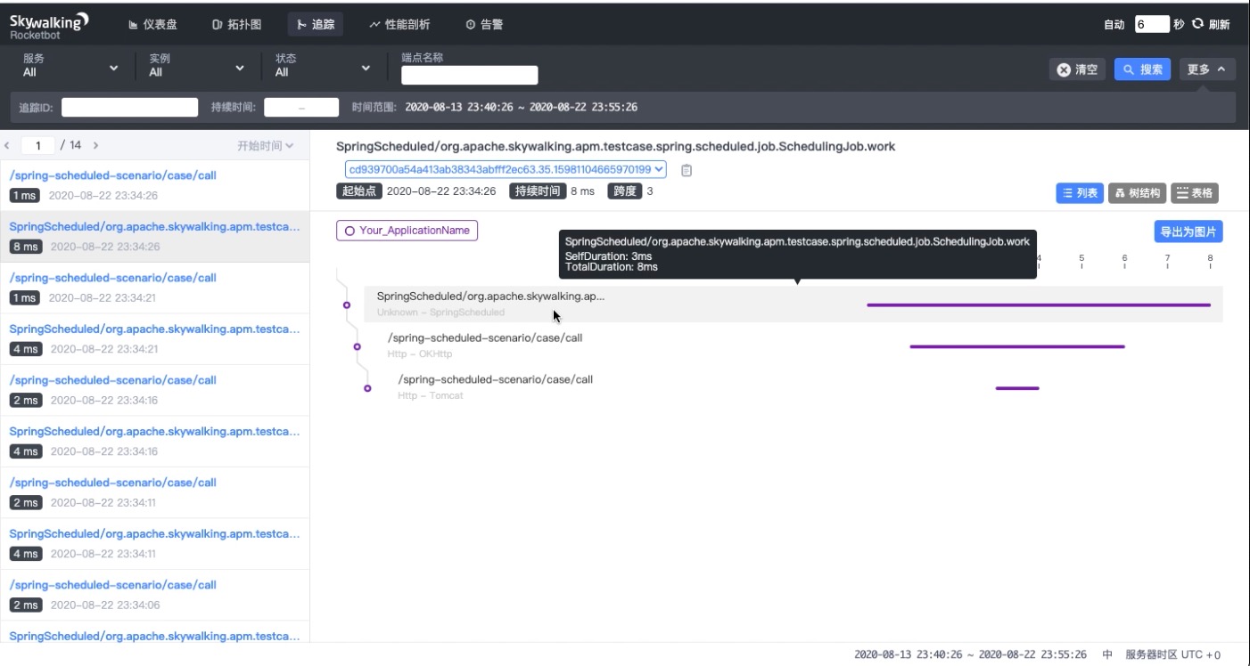Expand the 状态 status dropdown
Image resolution: width=1250 pixels, height=666 pixels.
pos(323,66)
